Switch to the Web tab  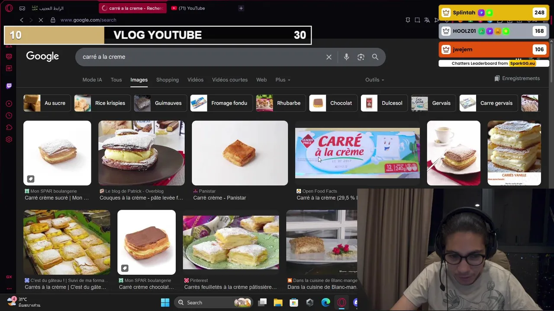click(261, 80)
